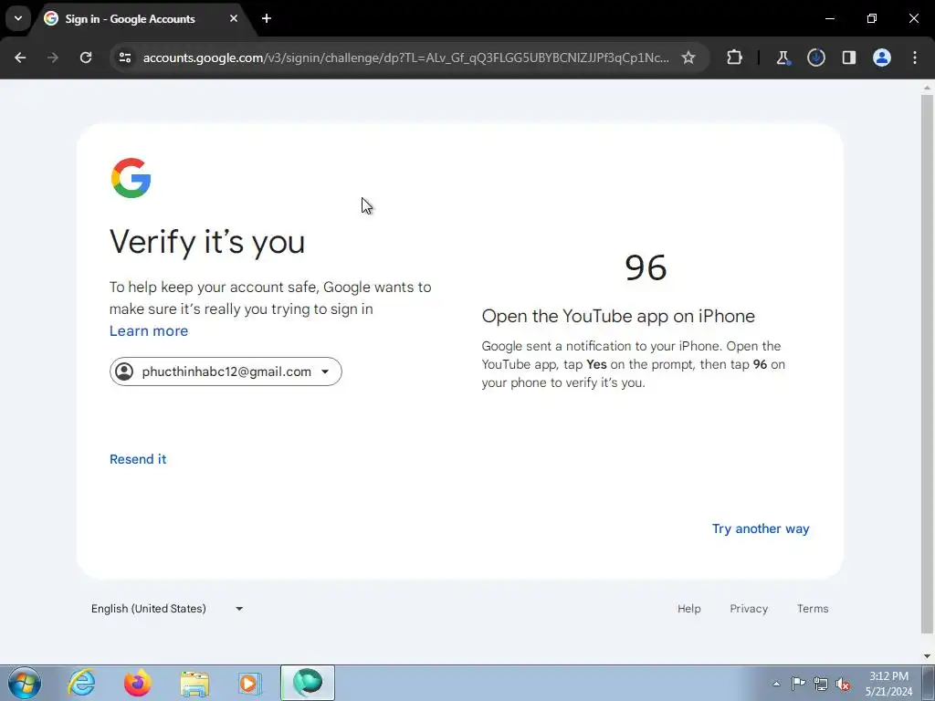Bookmark this page with the star icon
Viewport: 935px width, 701px height.
click(688, 58)
